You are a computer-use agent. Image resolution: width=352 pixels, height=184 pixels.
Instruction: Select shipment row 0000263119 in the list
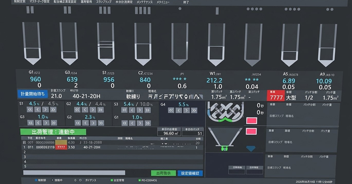pyautogui.click(x=112, y=147)
